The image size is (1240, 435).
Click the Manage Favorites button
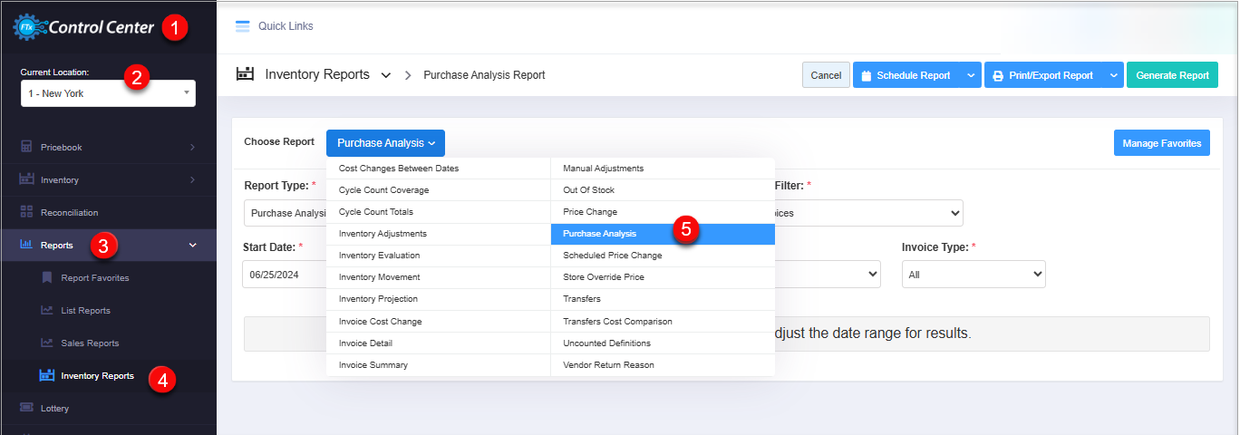[1161, 143]
